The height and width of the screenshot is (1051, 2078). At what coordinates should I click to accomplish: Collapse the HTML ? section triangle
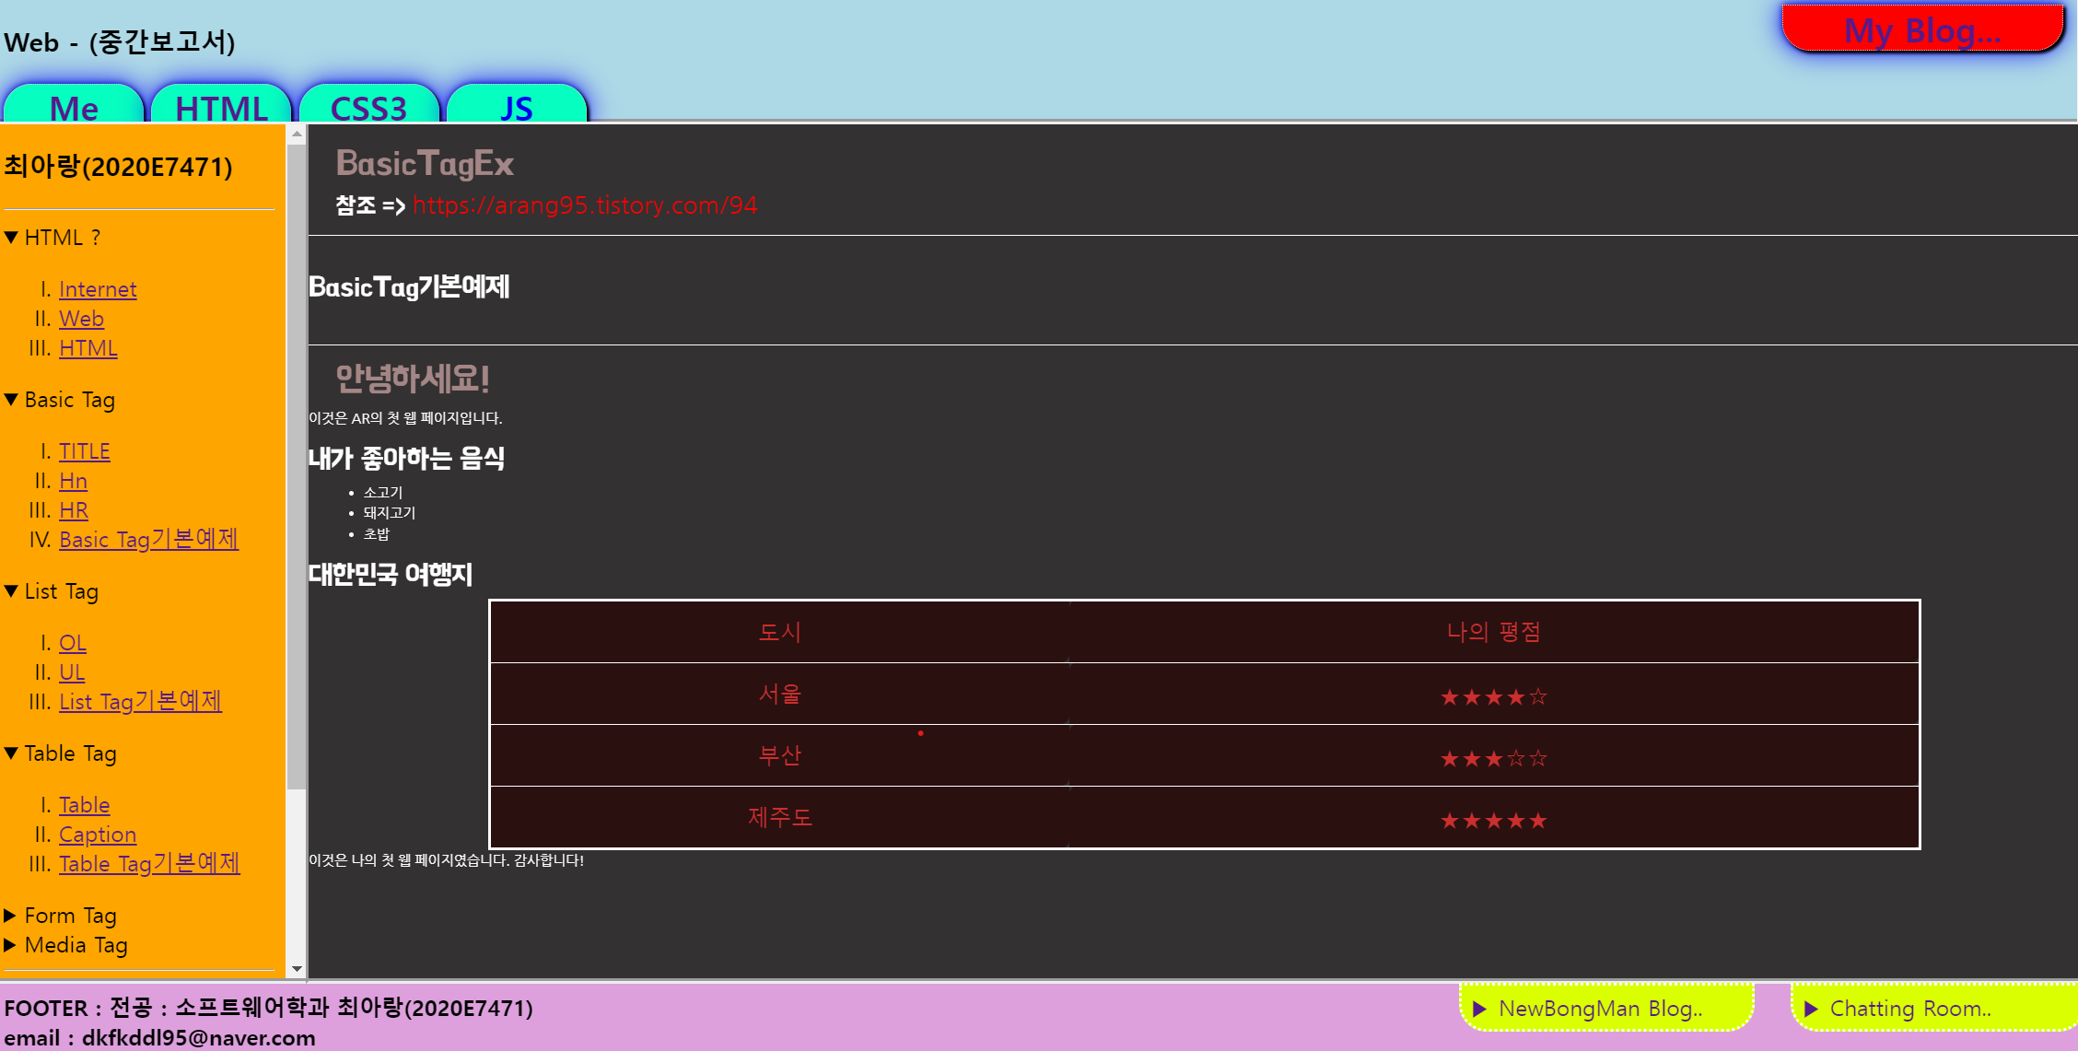[x=11, y=238]
